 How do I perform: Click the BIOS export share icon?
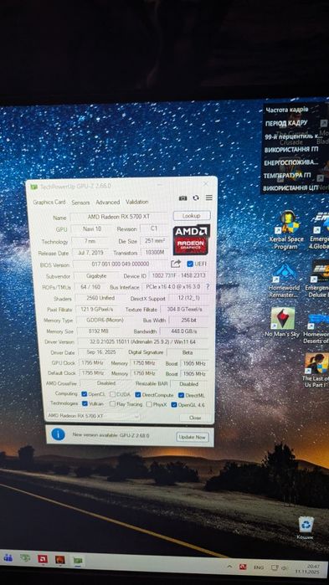pos(176,264)
